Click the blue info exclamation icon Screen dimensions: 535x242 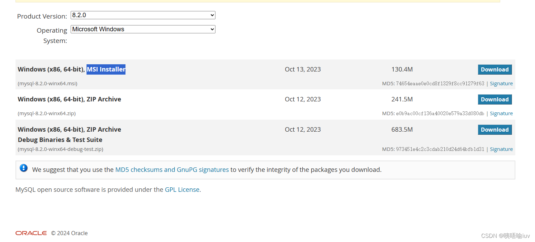24,168
